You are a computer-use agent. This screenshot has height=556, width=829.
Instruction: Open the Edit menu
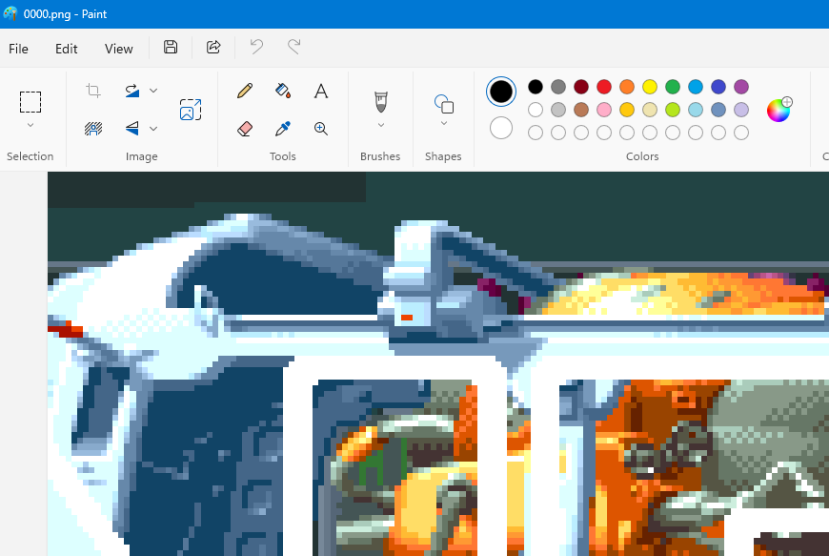(67, 49)
